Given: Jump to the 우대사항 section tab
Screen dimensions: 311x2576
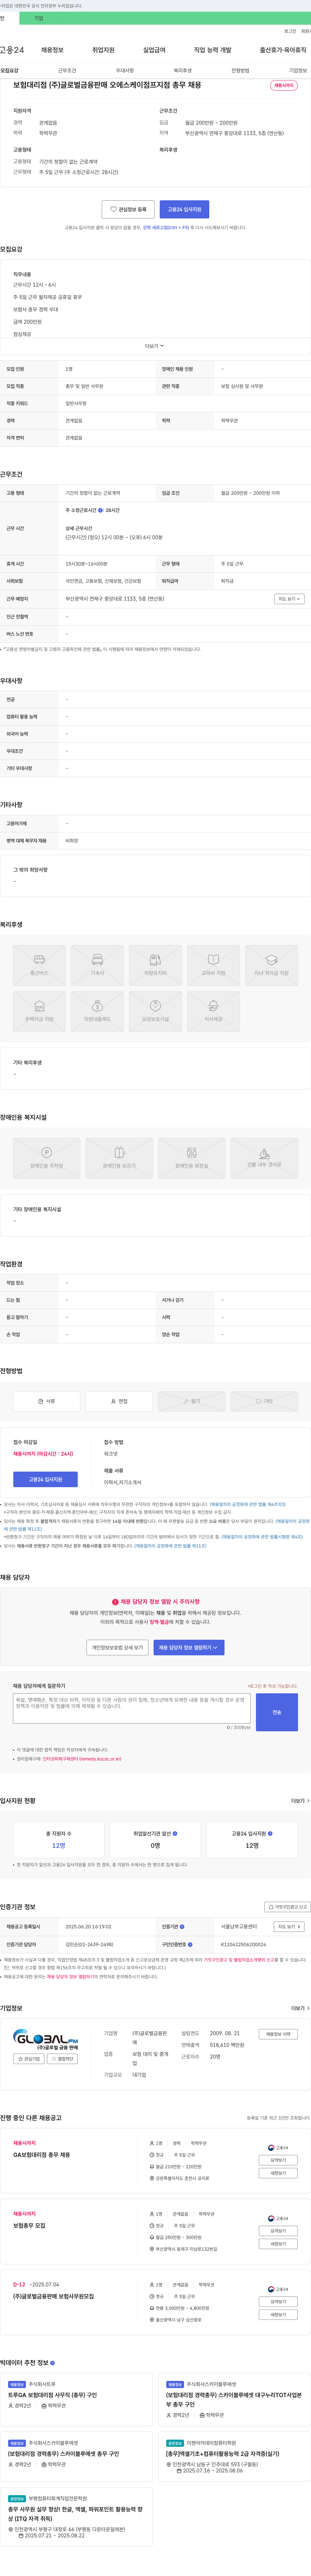Looking at the screenshot, I should coord(125,71).
